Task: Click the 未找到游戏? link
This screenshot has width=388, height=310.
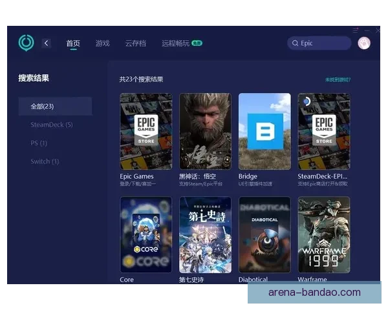Action: 338,79
